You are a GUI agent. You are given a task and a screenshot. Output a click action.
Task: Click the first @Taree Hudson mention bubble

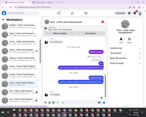pos(96,52)
